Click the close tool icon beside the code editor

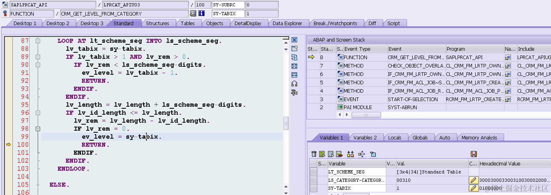point(294,40)
